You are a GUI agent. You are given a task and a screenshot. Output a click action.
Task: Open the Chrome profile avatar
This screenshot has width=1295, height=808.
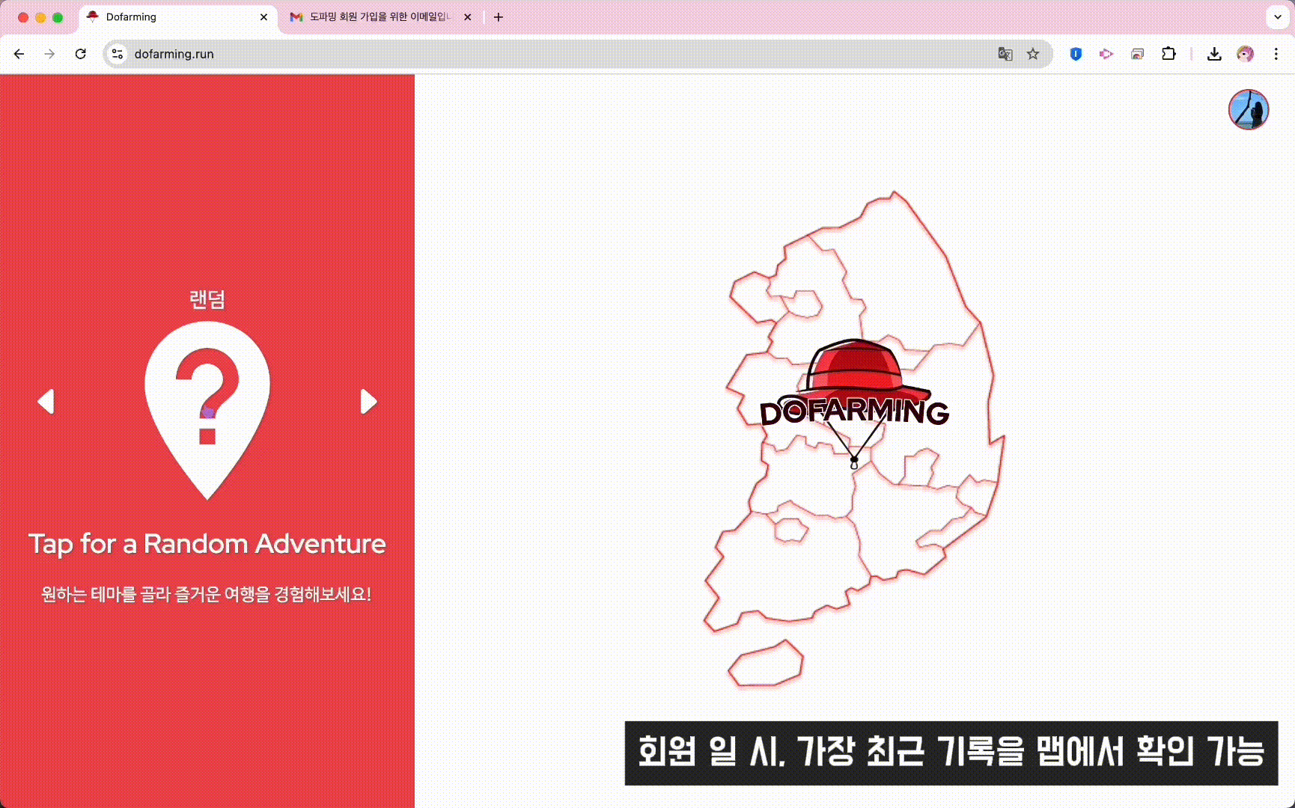pos(1245,54)
